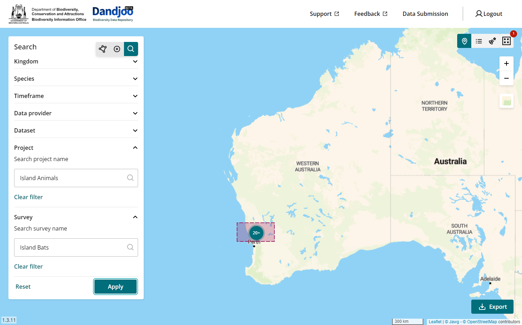Expand the Data provider filter
The image size is (522, 325).
76,113
